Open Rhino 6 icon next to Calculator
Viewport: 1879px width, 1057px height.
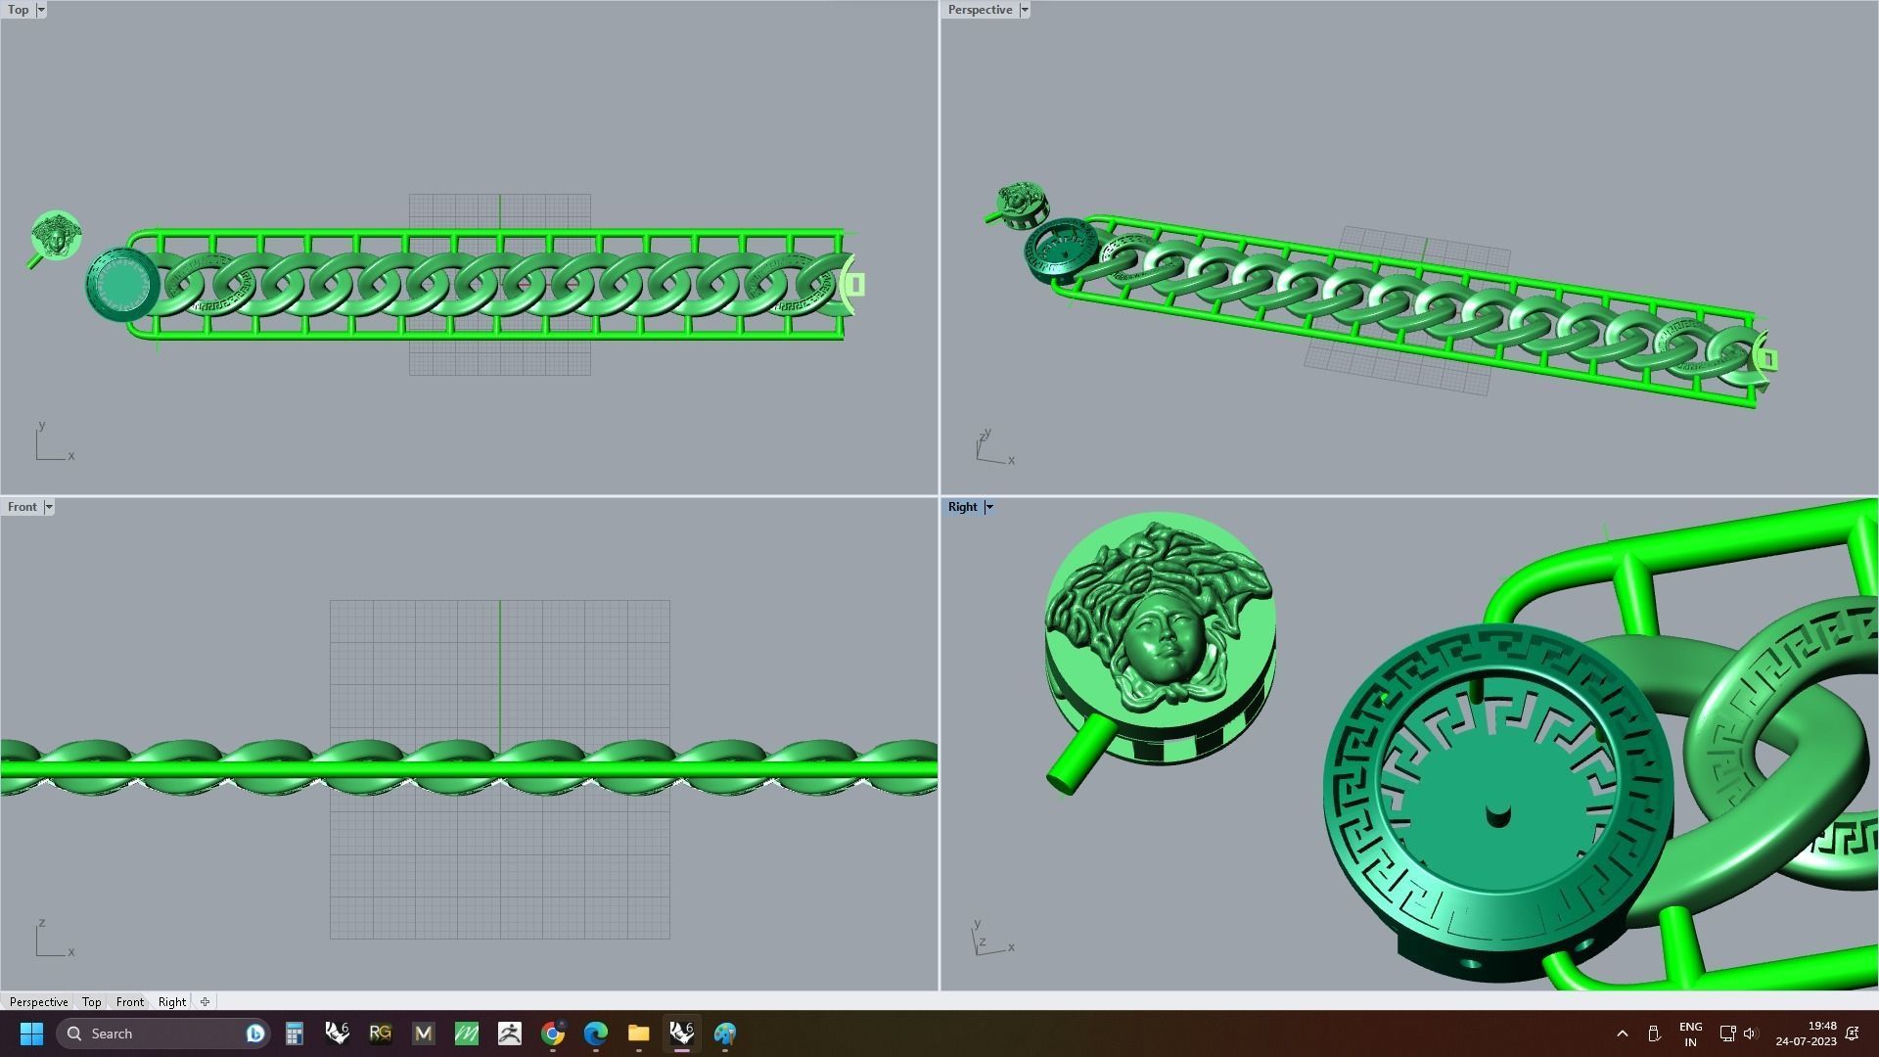[338, 1034]
